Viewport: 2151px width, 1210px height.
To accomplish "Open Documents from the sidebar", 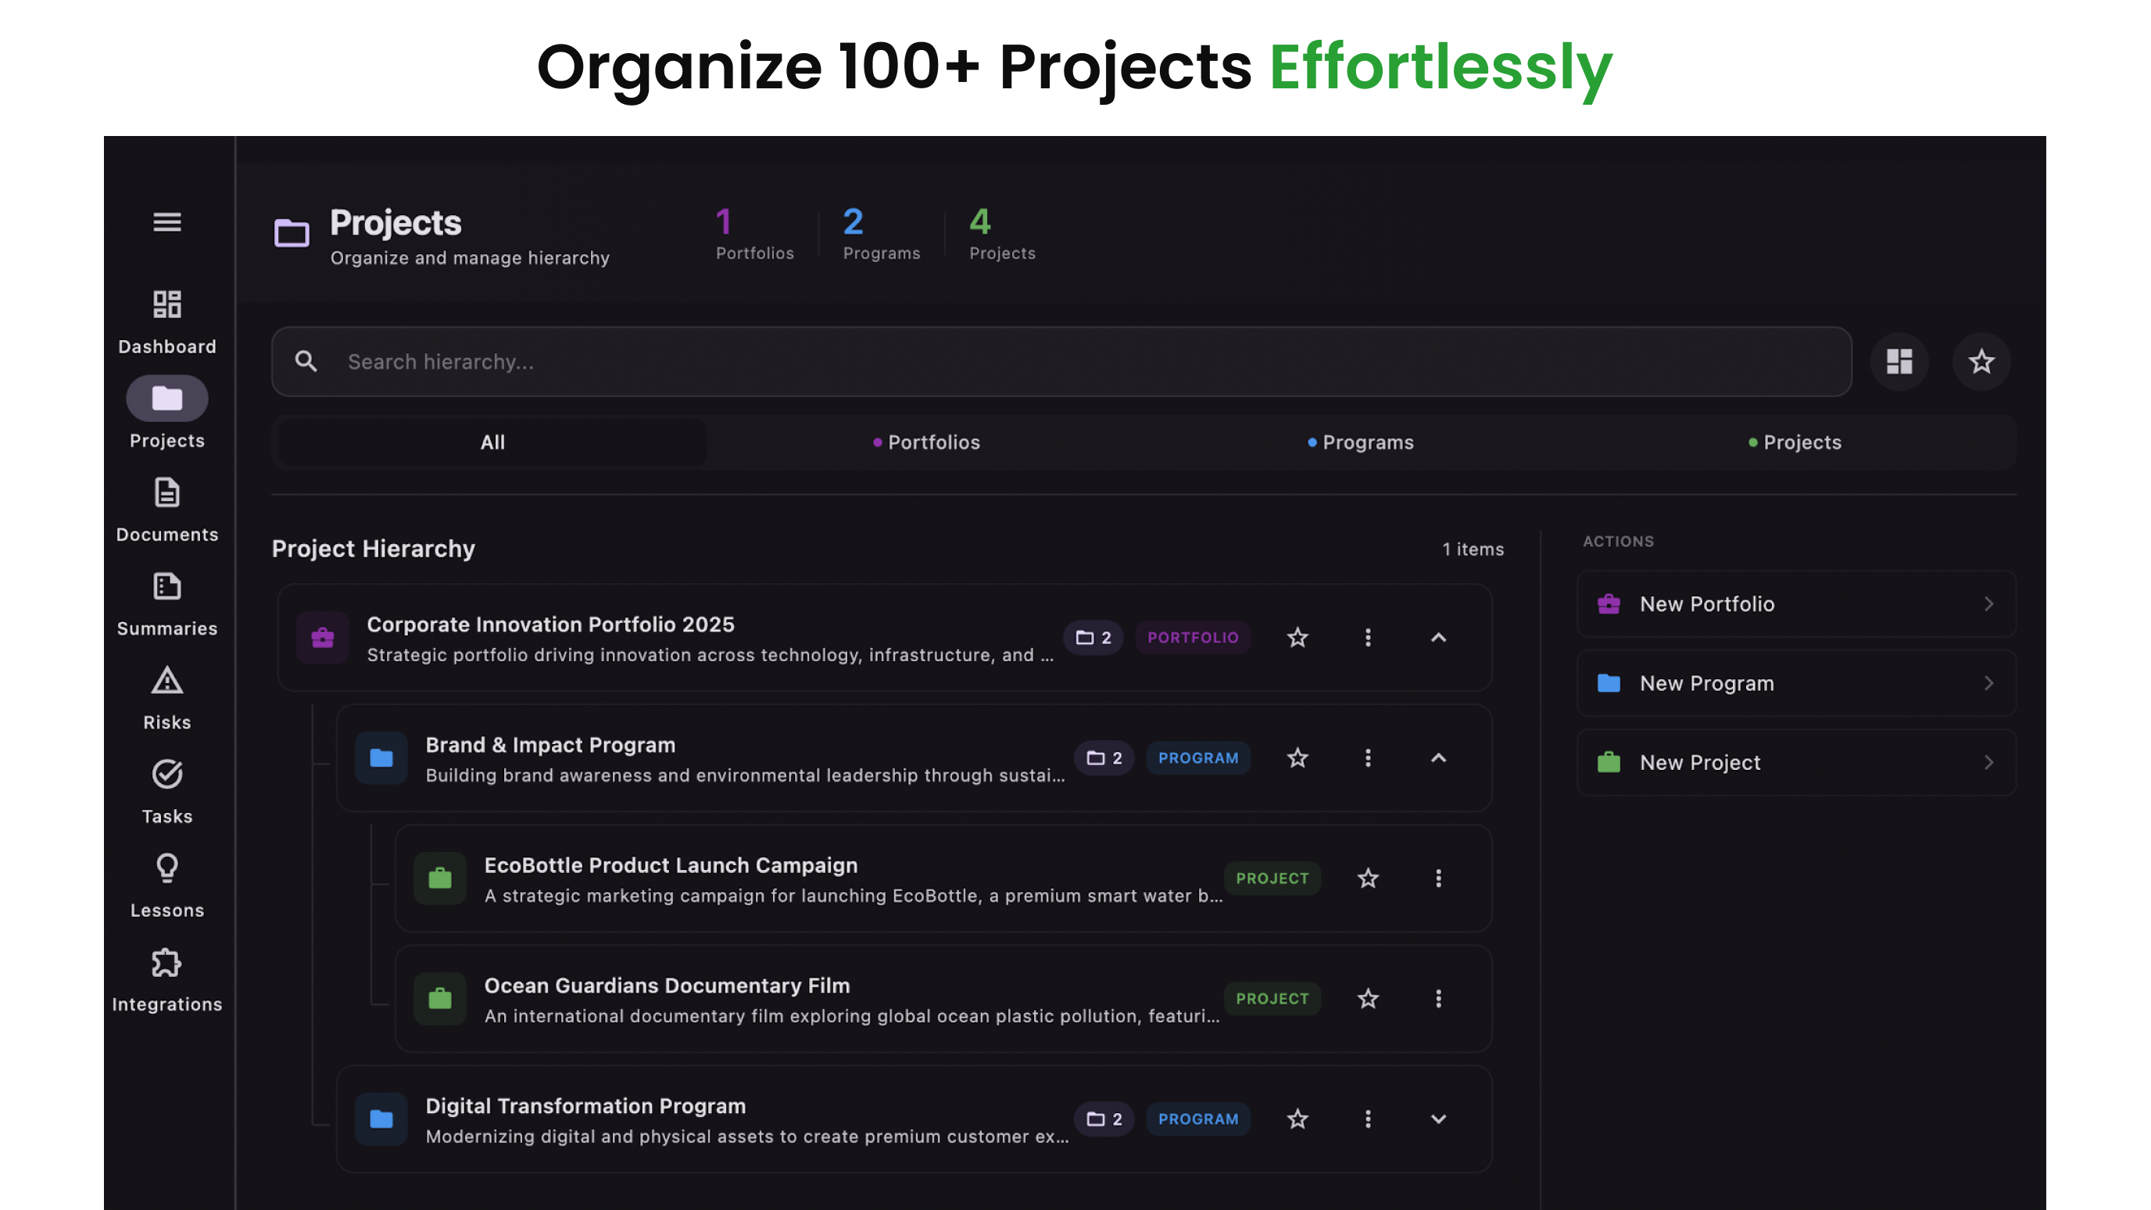I will [x=167, y=510].
